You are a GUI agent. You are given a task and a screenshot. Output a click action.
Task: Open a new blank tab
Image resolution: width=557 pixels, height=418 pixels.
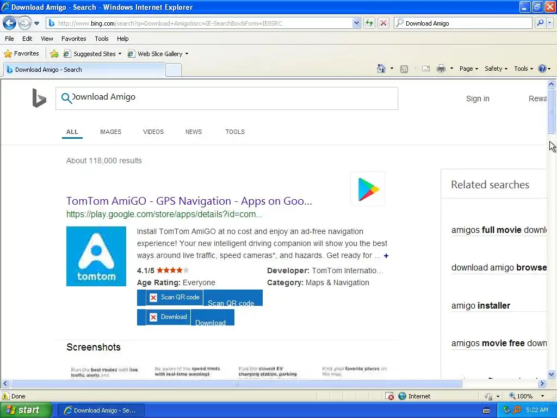click(174, 70)
